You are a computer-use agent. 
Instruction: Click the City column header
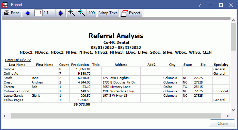[172, 65]
